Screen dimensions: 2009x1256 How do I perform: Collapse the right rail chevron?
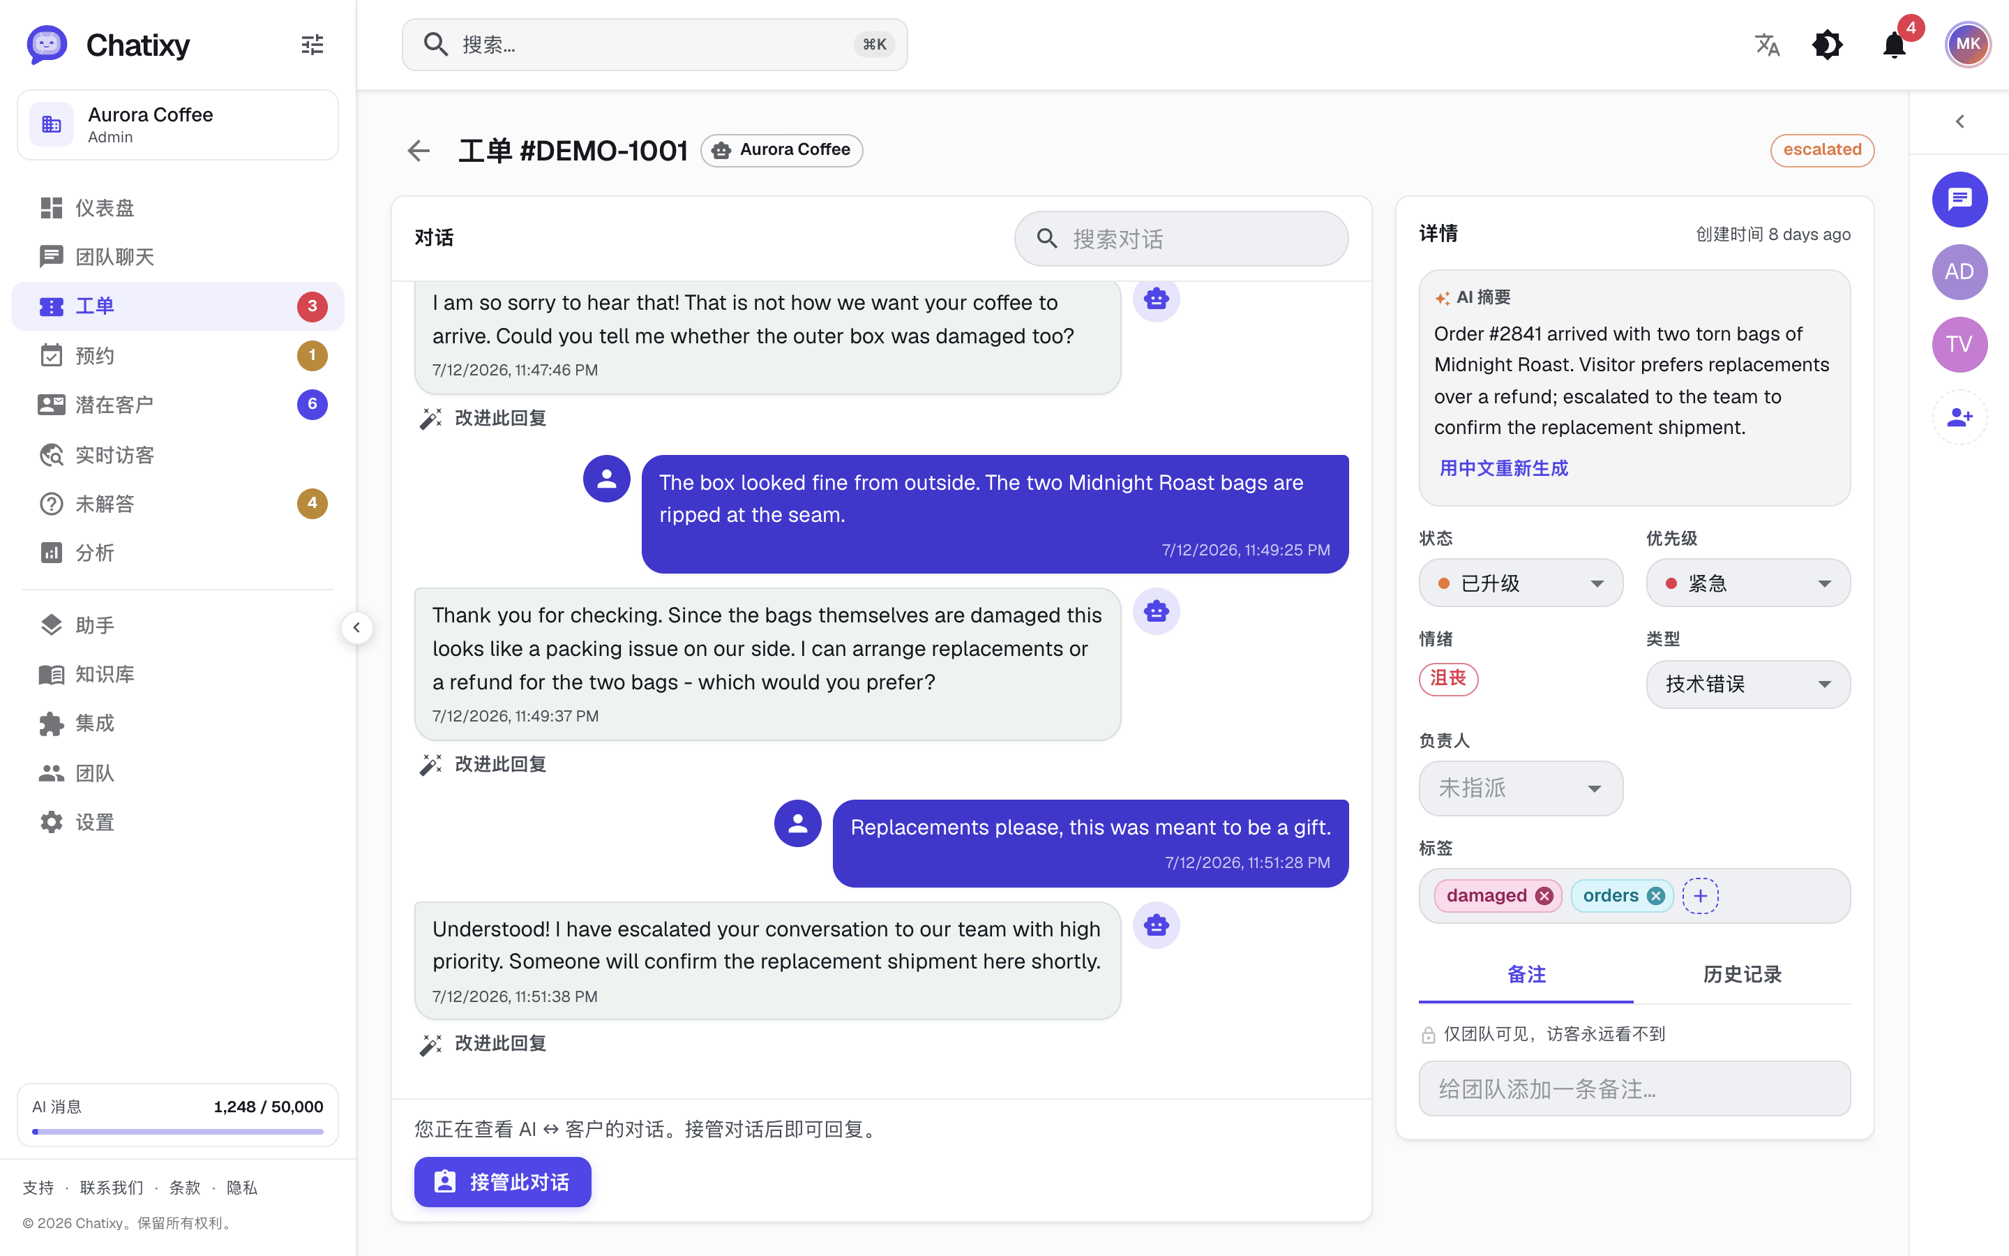(x=1959, y=121)
